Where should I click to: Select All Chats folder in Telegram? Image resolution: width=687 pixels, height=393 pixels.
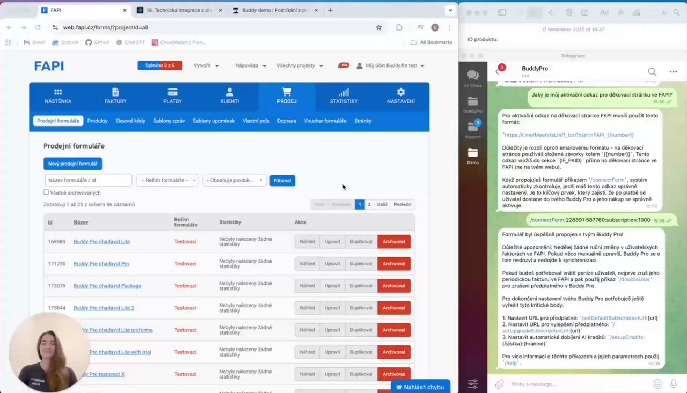pyautogui.click(x=473, y=78)
